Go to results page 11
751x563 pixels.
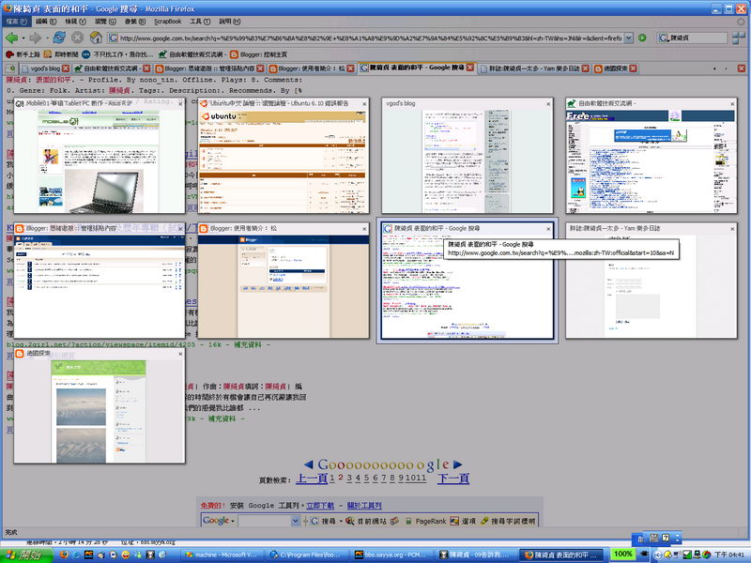coord(421,478)
